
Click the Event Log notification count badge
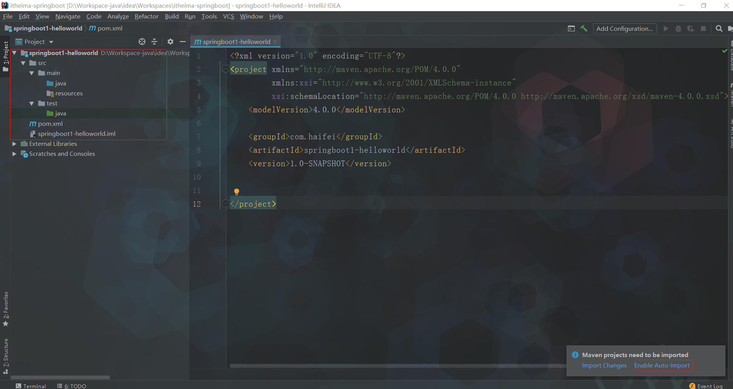(x=692, y=386)
